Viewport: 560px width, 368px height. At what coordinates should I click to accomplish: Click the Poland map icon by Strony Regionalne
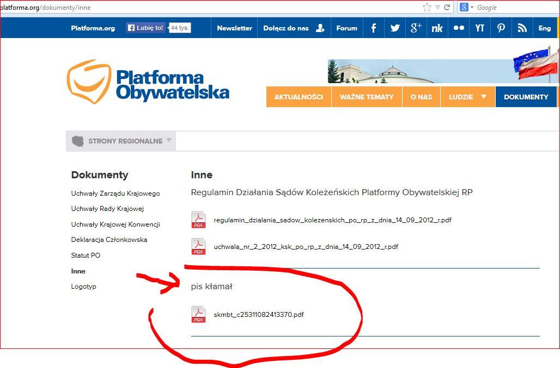click(x=78, y=141)
